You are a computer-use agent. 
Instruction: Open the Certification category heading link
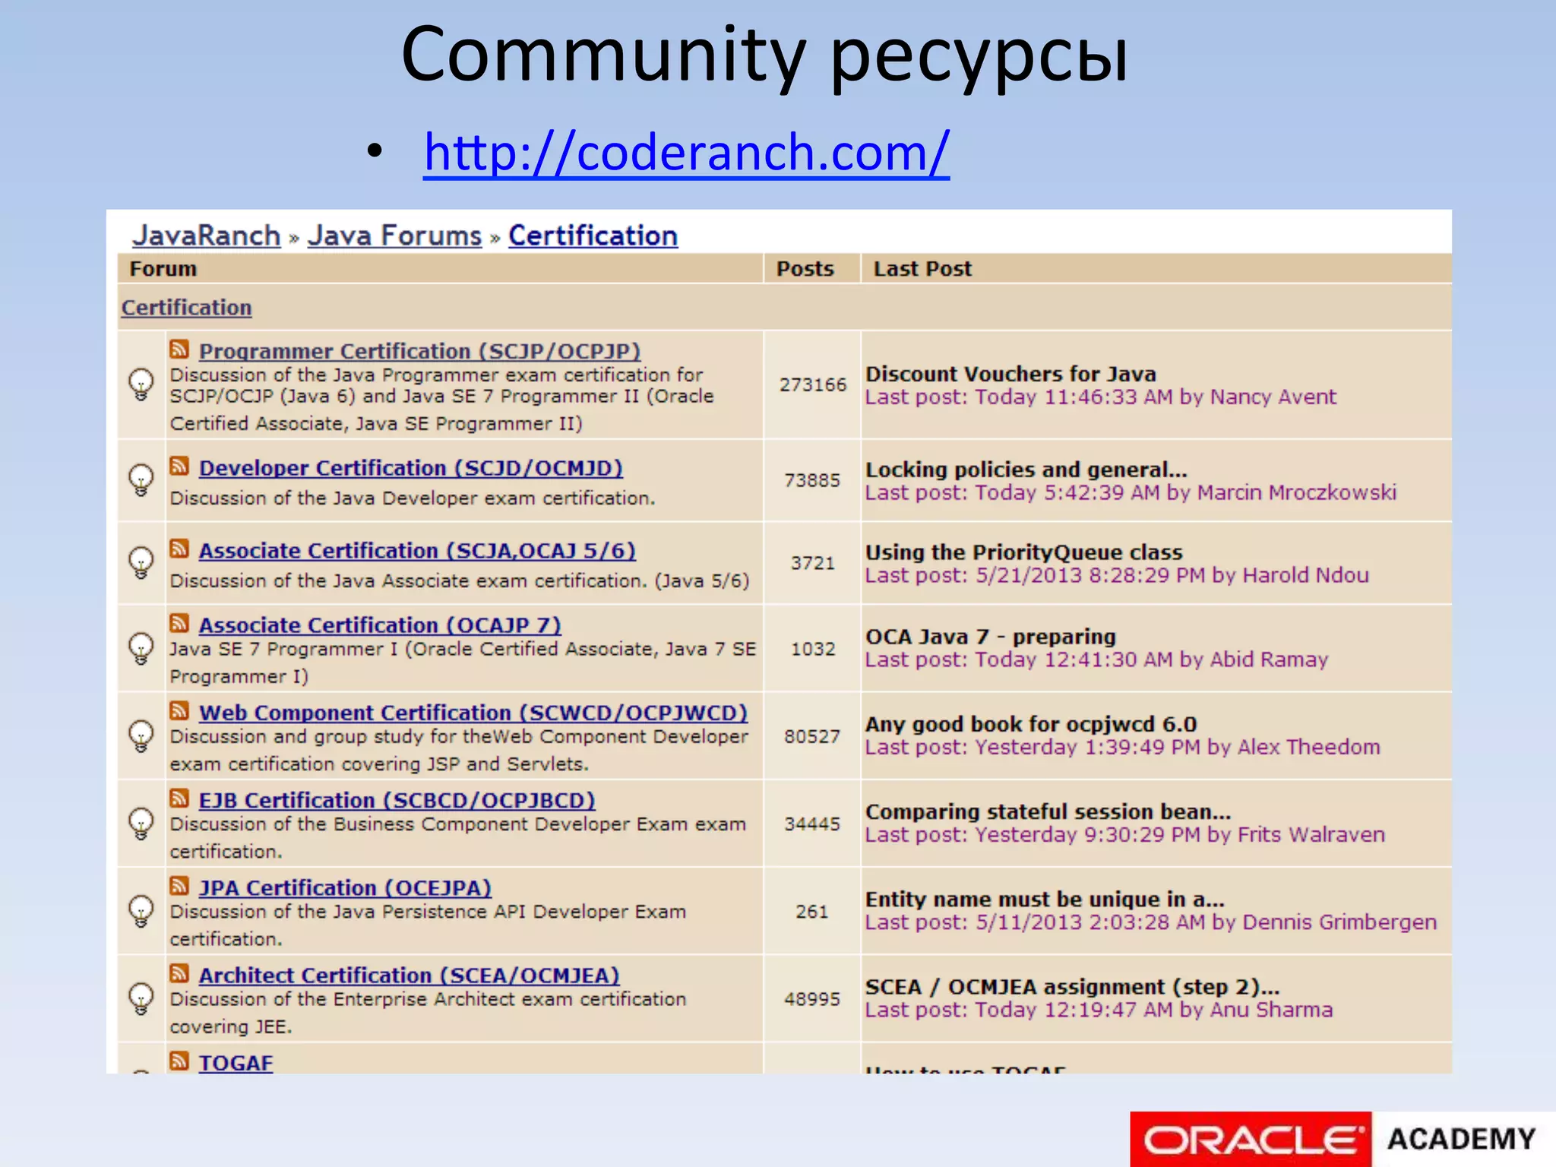186,308
